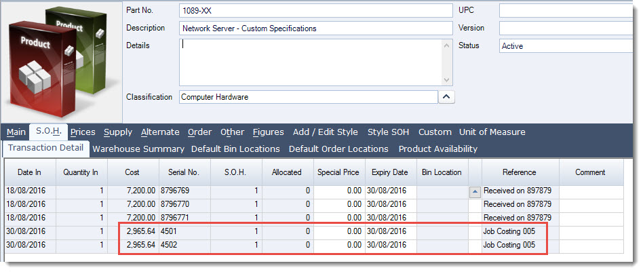This screenshot has width=643, height=272.
Task: Click the Date In column header
Action: (29, 172)
